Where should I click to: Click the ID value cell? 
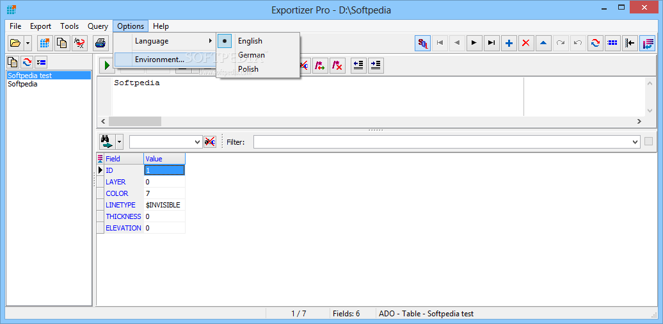click(x=164, y=170)
